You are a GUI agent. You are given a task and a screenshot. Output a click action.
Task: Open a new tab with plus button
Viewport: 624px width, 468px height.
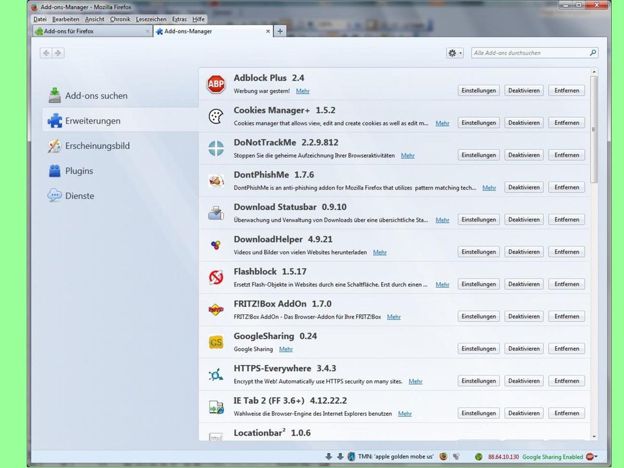pyautogui.click(x=280, y=31)
